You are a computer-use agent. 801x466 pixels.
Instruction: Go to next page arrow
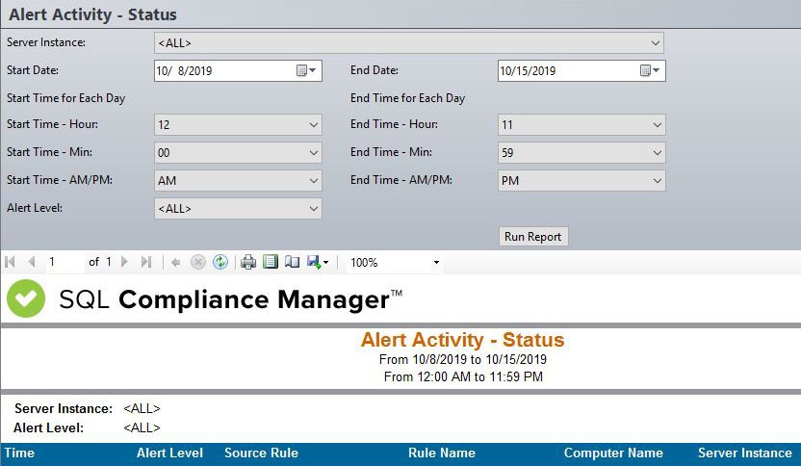[x=126, y=262]
